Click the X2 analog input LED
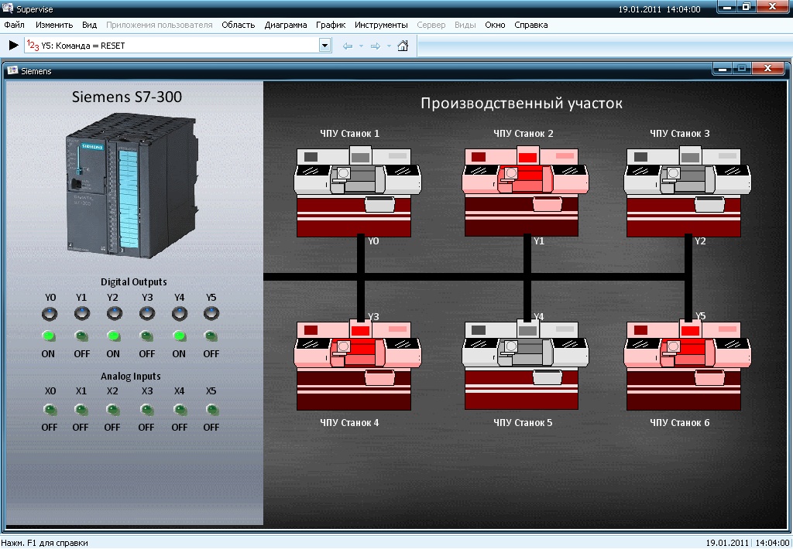Viewport: 793px width, 549px height. coord(113,409)
